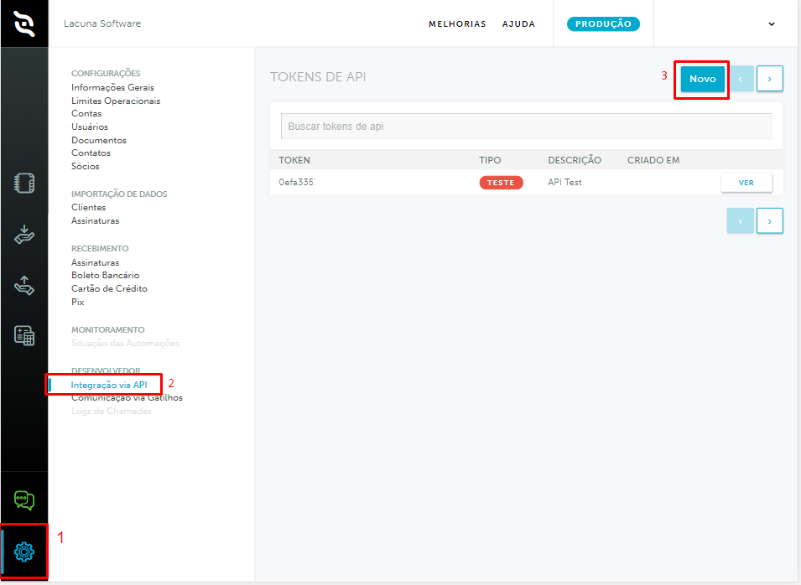The image size is (801, 585).
Task: Go to next page below table
Action: click(x=770, y=221)
